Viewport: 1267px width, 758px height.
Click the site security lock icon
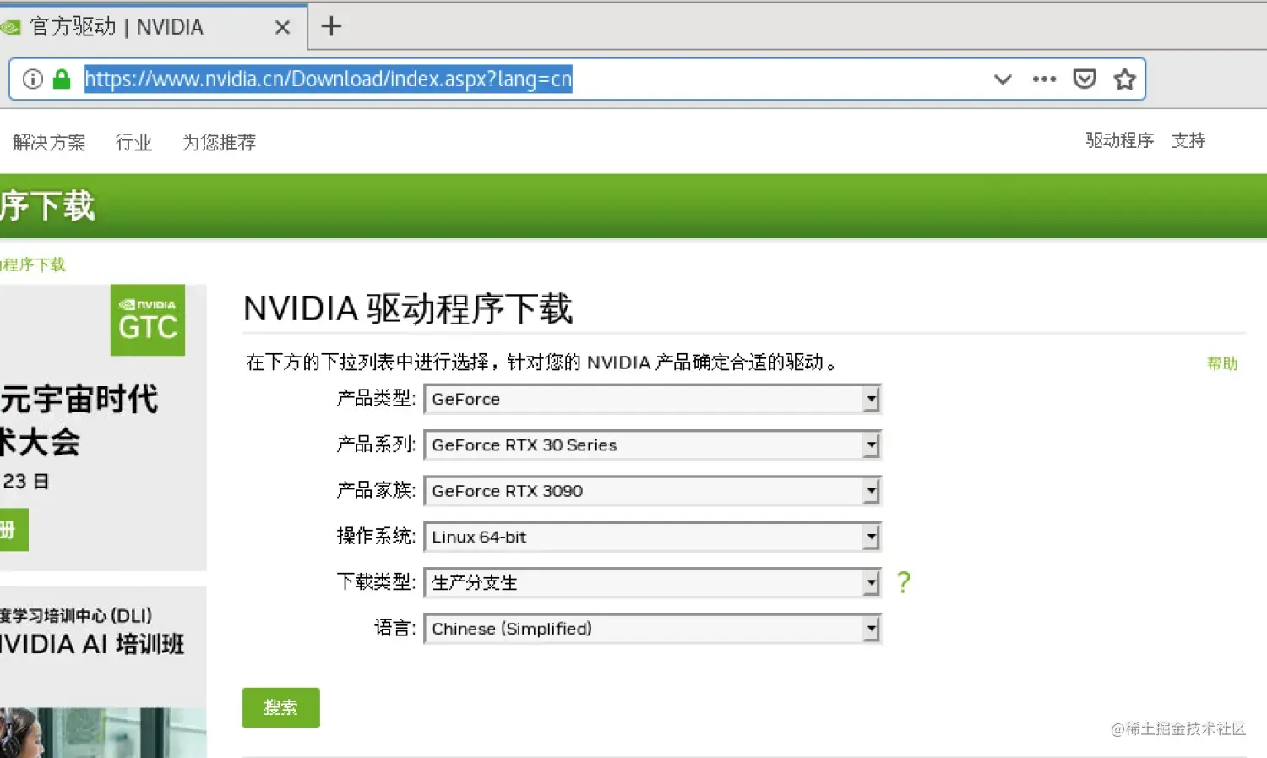[61, 79]
